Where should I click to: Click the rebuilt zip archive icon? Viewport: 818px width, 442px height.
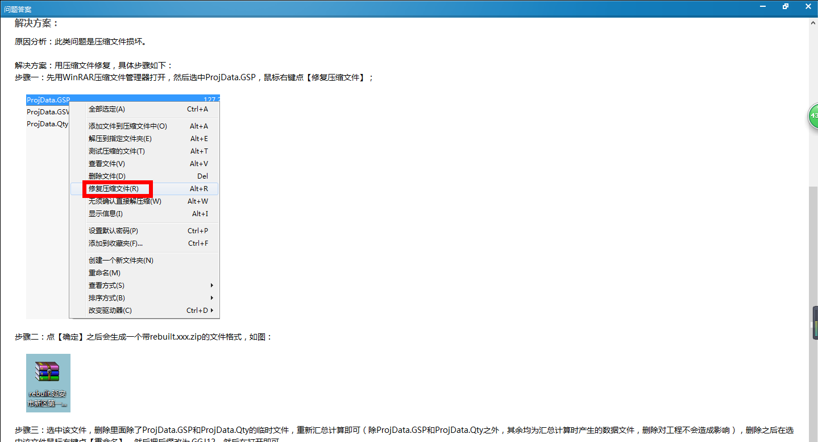coord(48,383)
